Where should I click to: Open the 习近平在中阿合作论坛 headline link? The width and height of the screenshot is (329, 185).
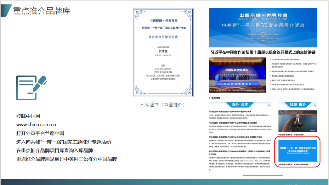[x=263, y=52]
